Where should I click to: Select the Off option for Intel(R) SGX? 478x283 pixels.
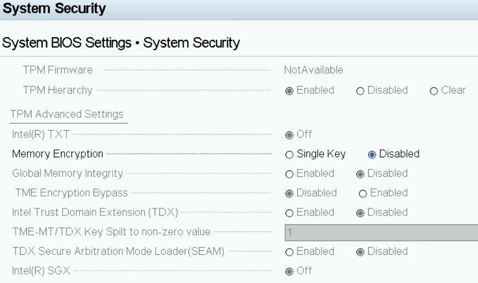(289, 271)
